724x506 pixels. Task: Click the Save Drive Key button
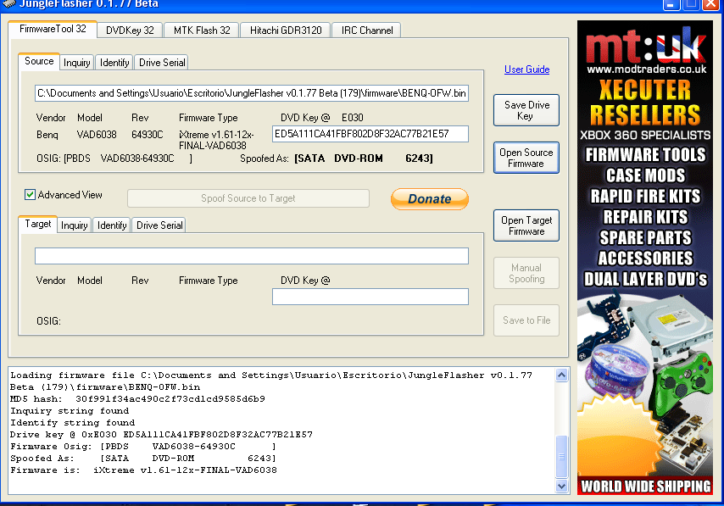526,110
